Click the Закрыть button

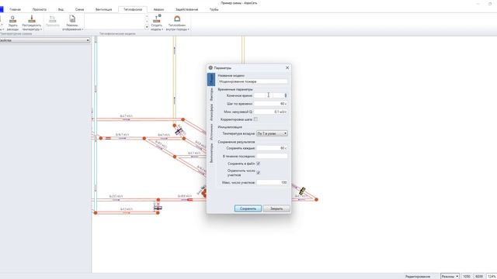pyautogui.click(x=276, y=208)
